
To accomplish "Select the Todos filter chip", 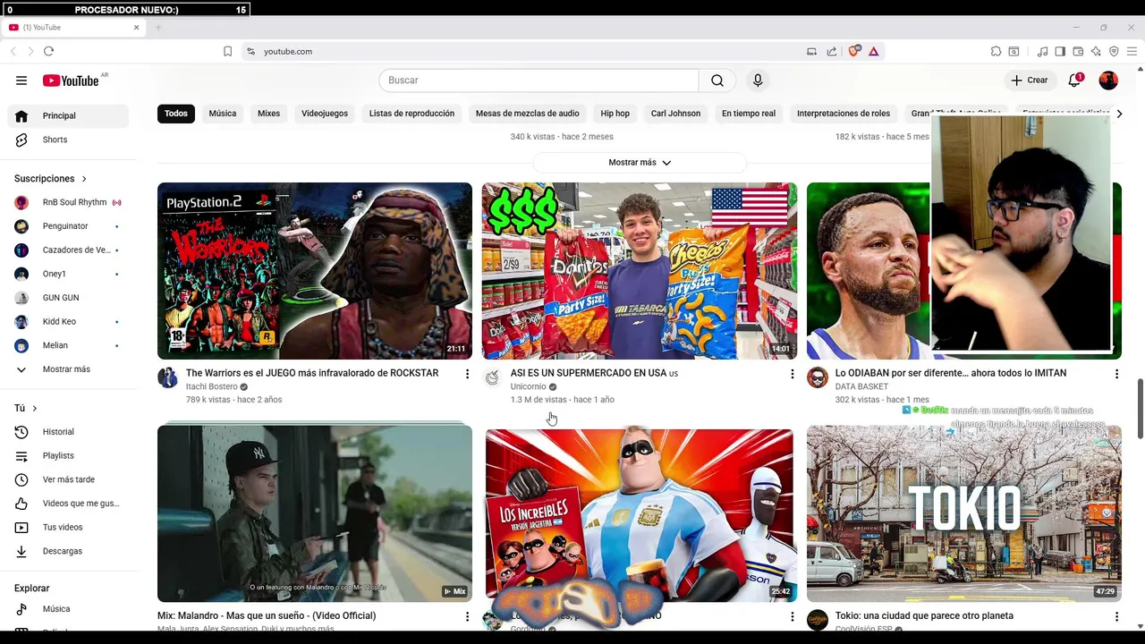I will pyautogui.click(x=176, y=114).
